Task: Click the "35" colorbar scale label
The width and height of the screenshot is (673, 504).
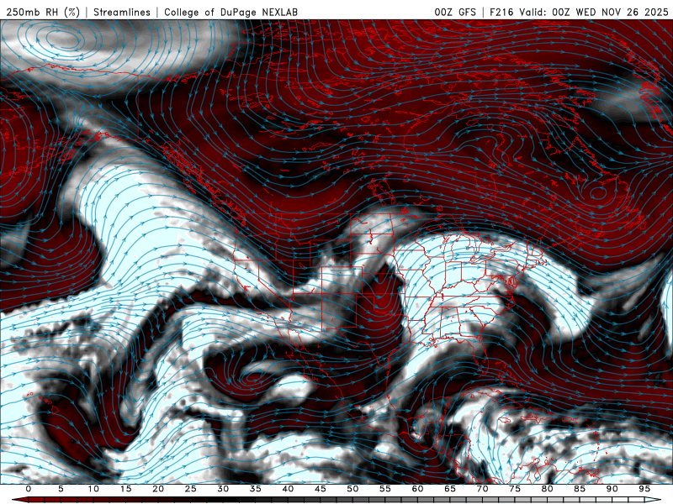Action: coord(256,489)
